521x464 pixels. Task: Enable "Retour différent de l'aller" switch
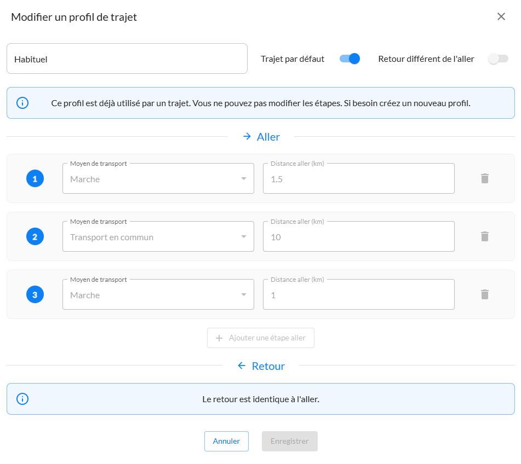(x=498, y=59)
